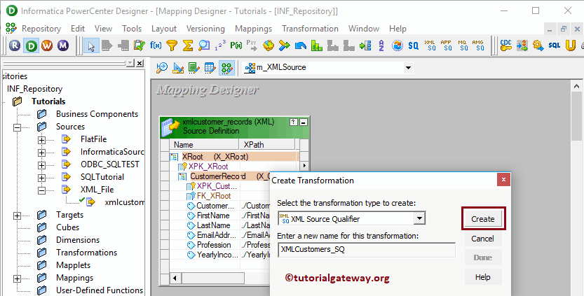Select the SQ Source Qualifier icon

click(x=414, y=45)
